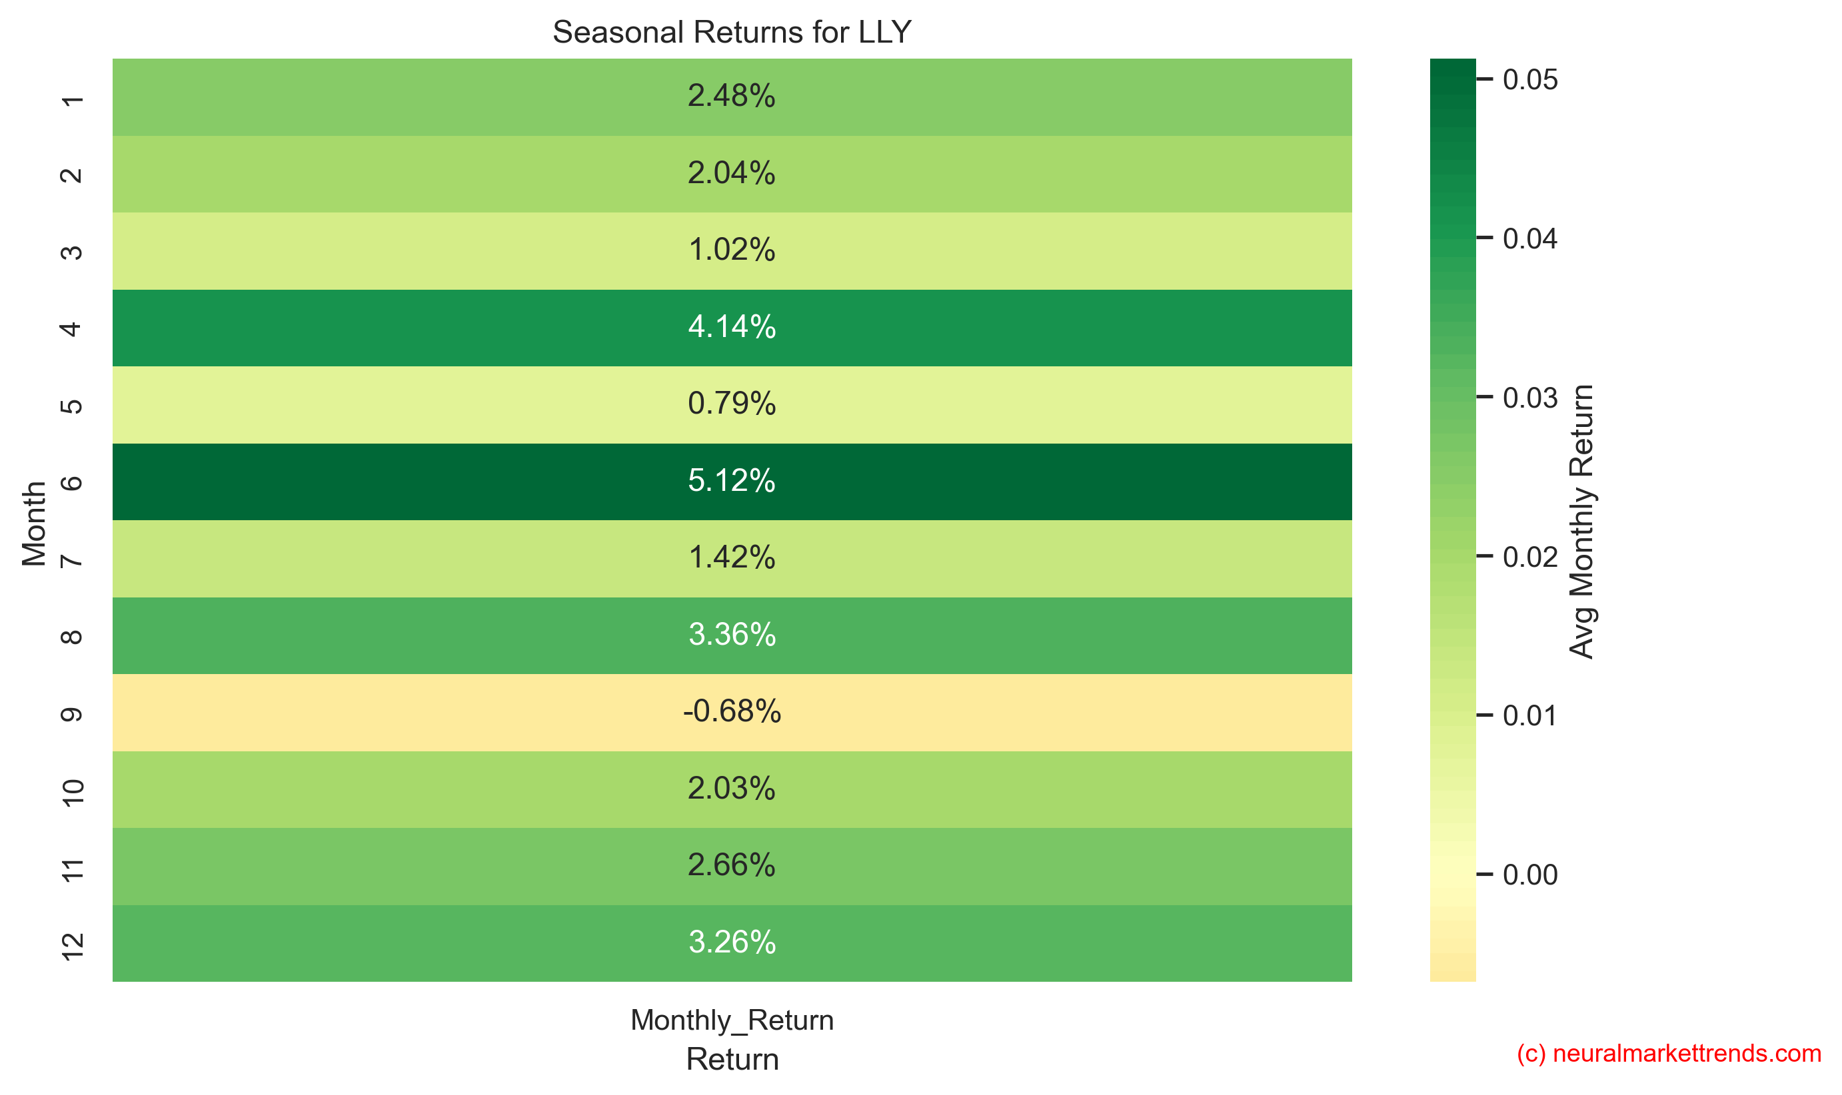Image resolution: width=1842 pixels, height=1095 pixels.
Task: Select the 3.36% row for month 8
Action: coord(731,635)
